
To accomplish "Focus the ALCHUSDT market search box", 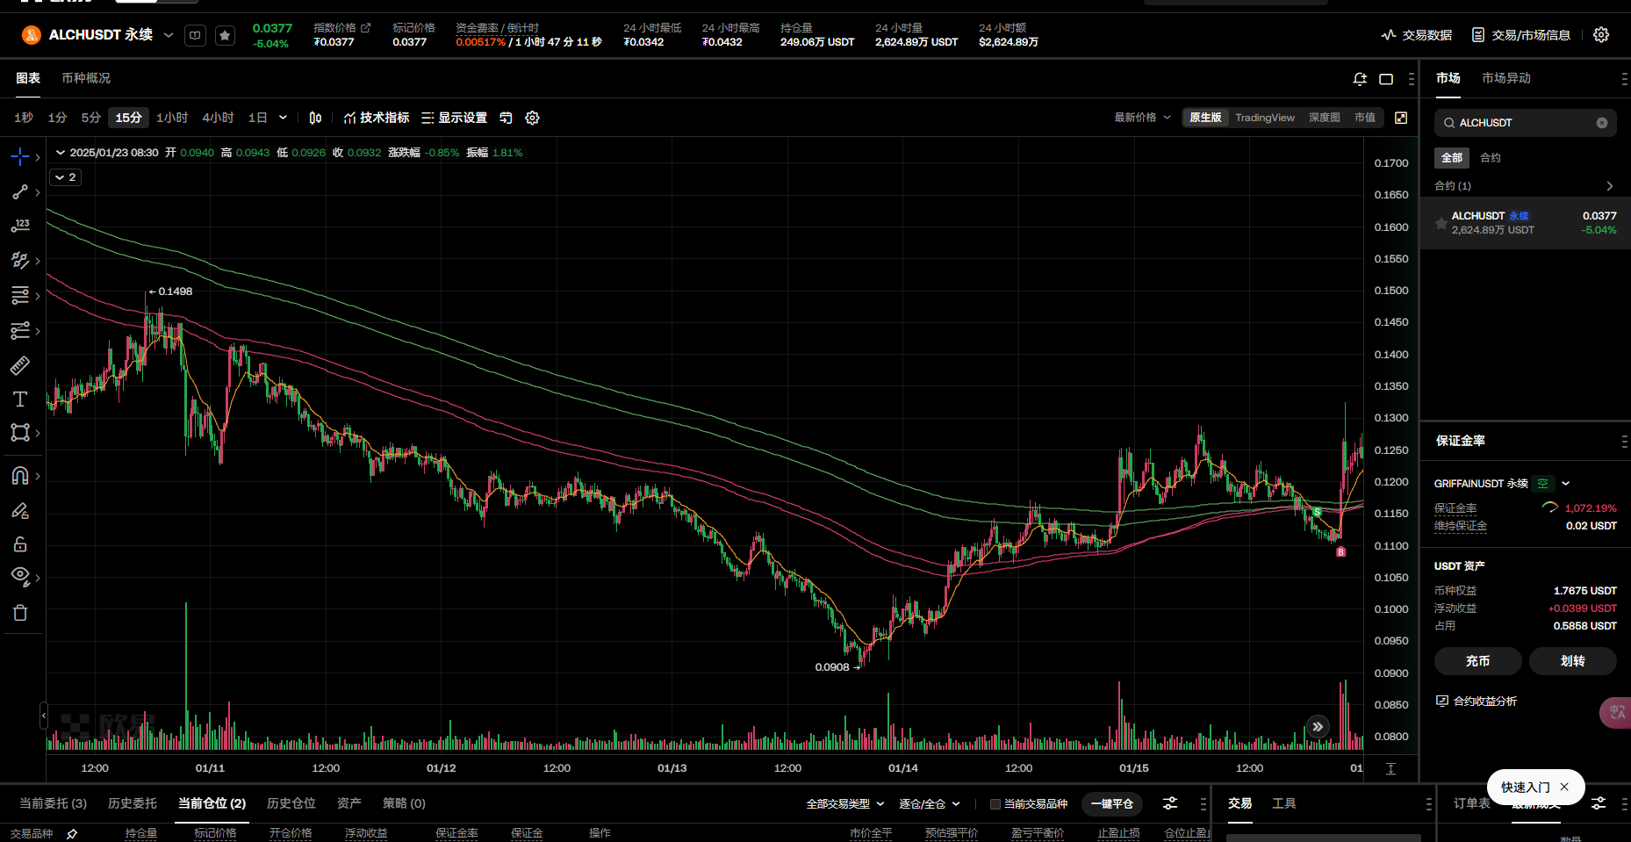I will (x=1526, y=123).
